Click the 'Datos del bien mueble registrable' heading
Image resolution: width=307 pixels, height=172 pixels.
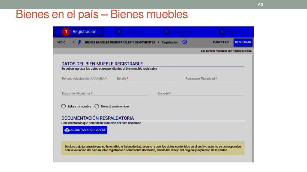(102, 64)
